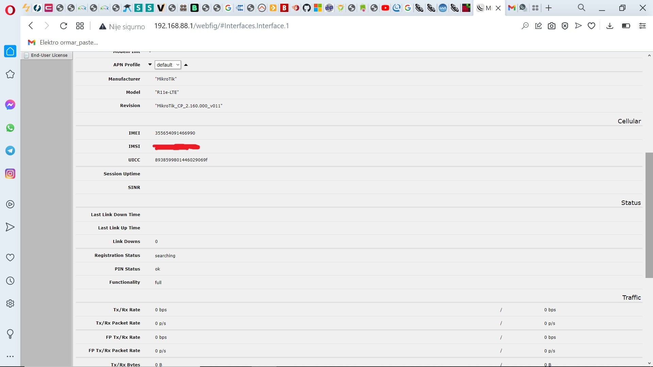
Task: Open WhatsApp in Opera sidebar
Action: [x=10, y=128]
